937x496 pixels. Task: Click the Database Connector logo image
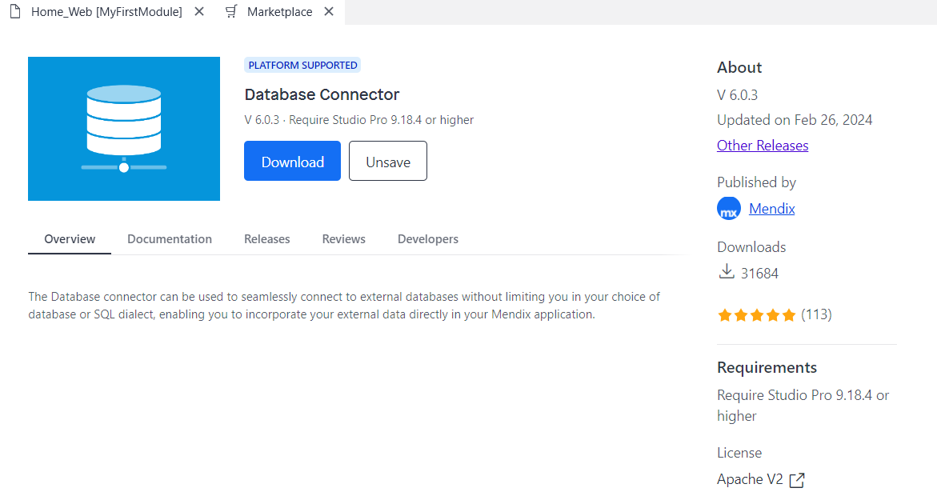pyautogui.click(x=124, y=129)
